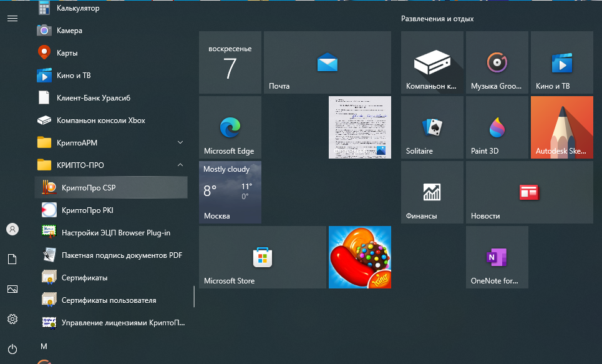The image size is (602, 364).
Task: Open the Сертификаты entry
Action: (111, 277)
